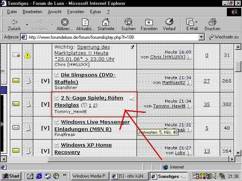
Task: Print the page with Drucken
Action: coord(213,25)
